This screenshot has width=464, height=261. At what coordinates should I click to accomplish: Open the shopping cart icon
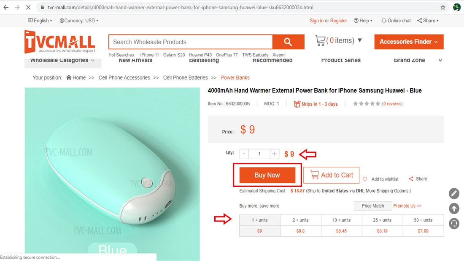pyautogui.click(x=320, y=40)
